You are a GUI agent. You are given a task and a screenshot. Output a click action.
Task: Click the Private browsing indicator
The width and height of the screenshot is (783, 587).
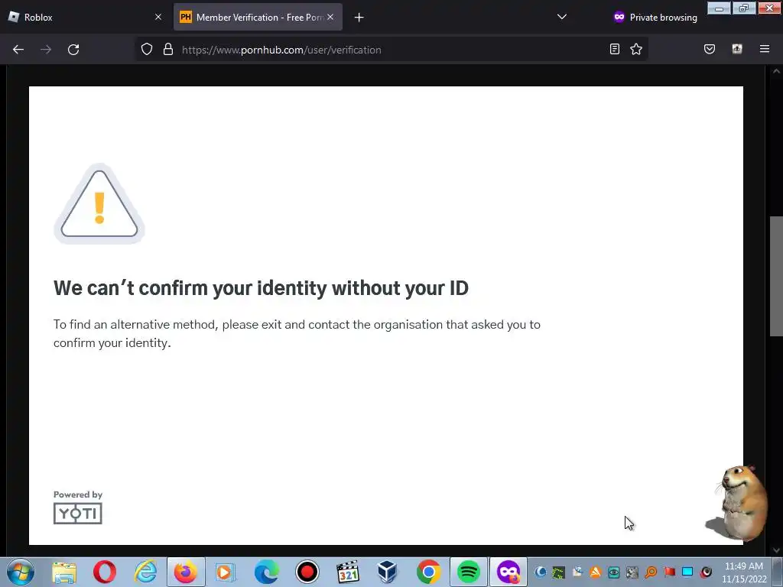655,18
